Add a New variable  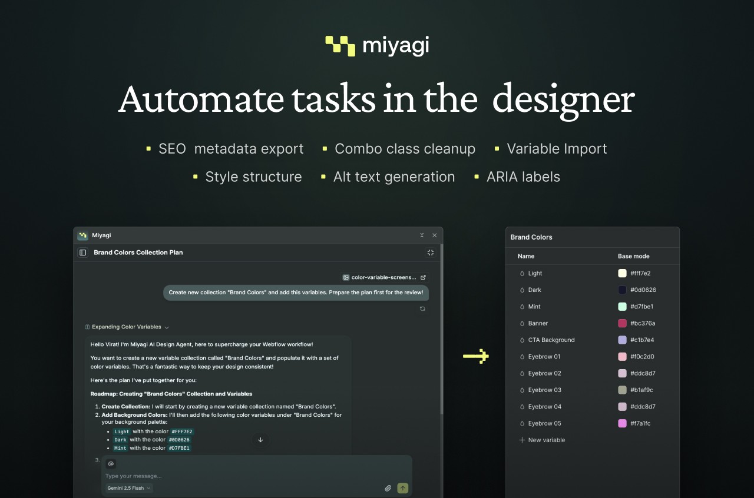coord(542,440)
